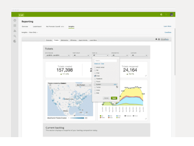
Task: Open the customers people icon in sidebar
Action: [x=15, y=31]
